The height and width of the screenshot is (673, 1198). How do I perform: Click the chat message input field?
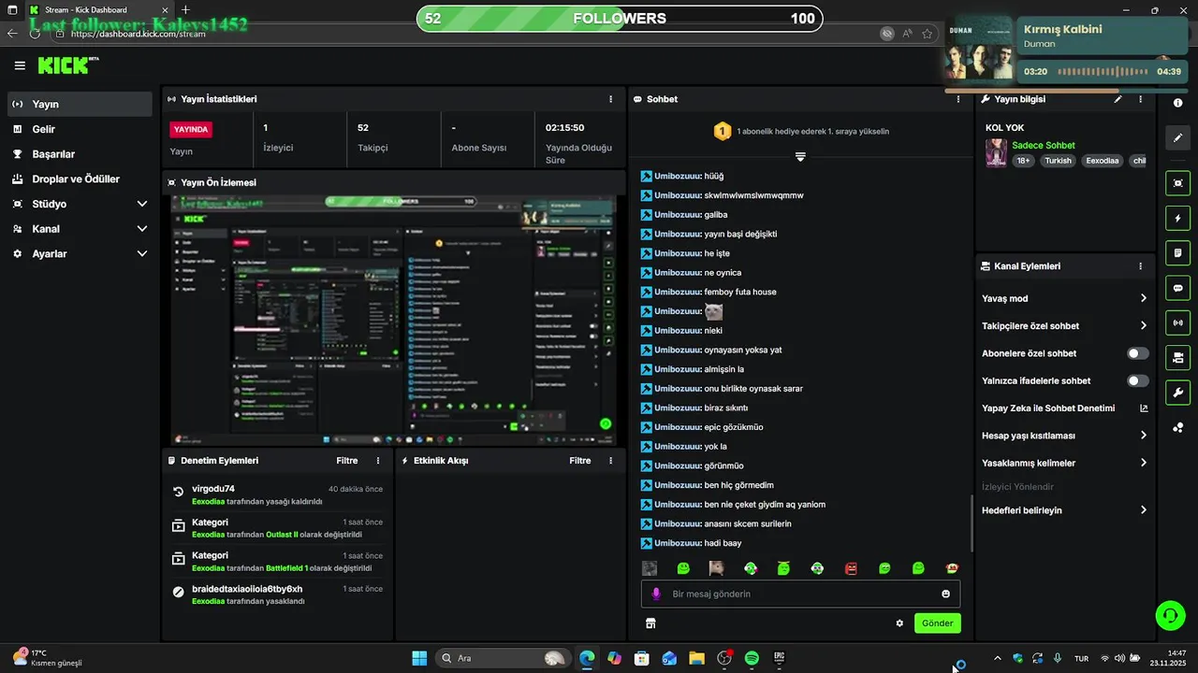(x=800, y=594)
